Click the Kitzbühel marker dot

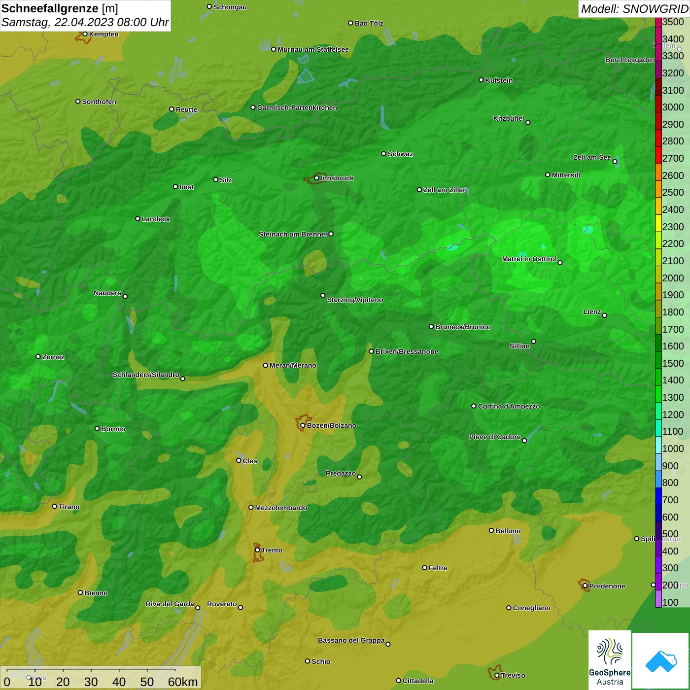tap(528, 123)
